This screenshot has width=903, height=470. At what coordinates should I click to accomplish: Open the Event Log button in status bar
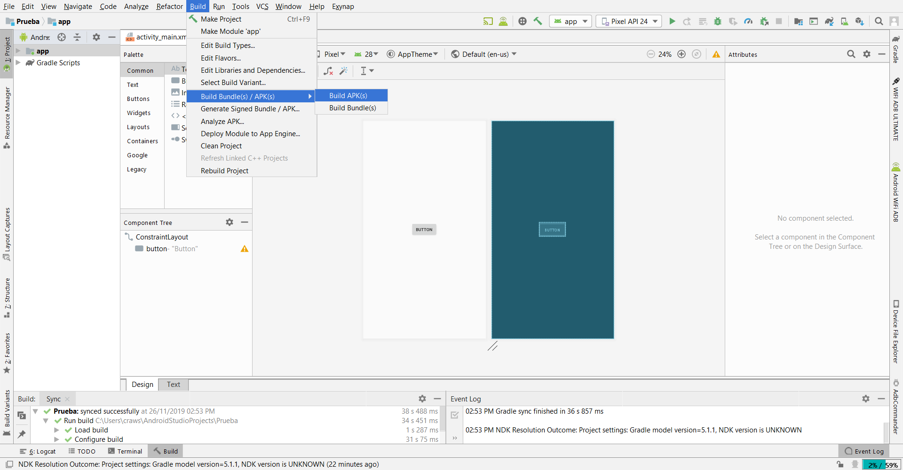coord(864,451)
